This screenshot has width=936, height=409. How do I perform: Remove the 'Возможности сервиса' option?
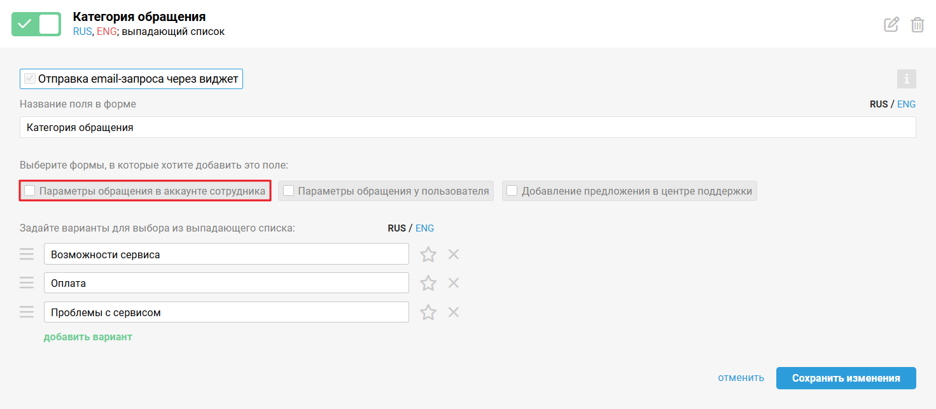tap(454, 254)
